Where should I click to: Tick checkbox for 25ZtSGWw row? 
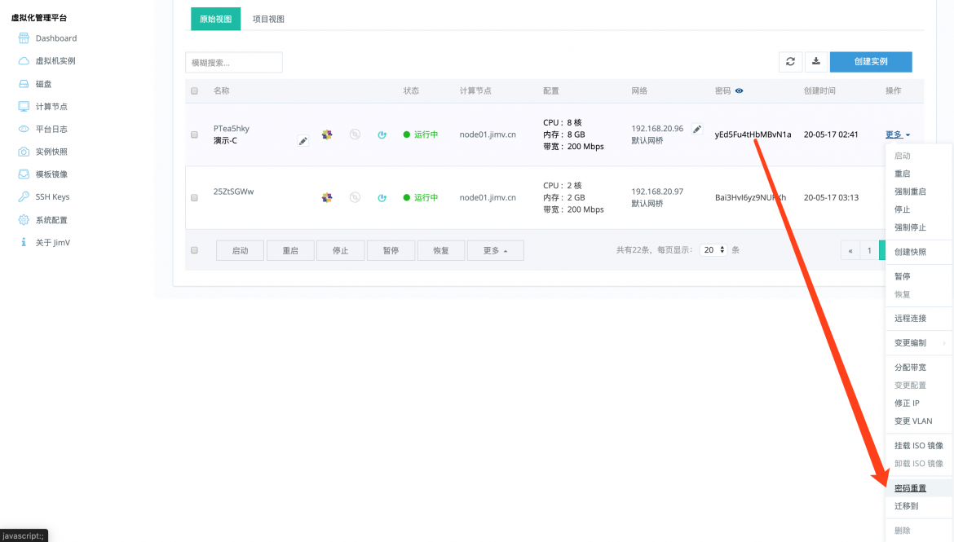point(195,198)
